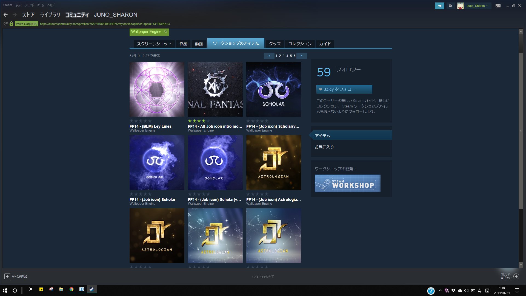Click the Jaicy をフォロー button
This screenshot has height=296, width=526.
[x=344, y=89]
